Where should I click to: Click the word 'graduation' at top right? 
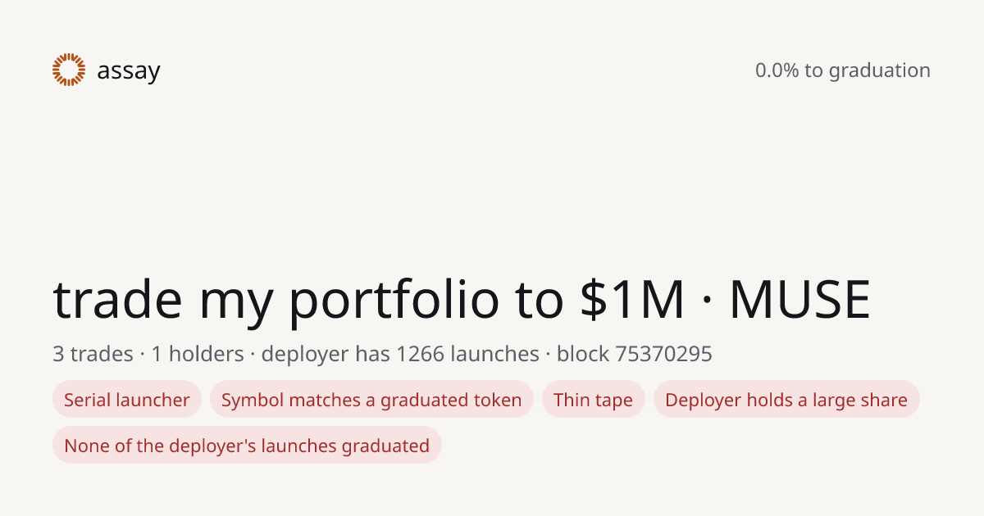[x=879, y=70]
